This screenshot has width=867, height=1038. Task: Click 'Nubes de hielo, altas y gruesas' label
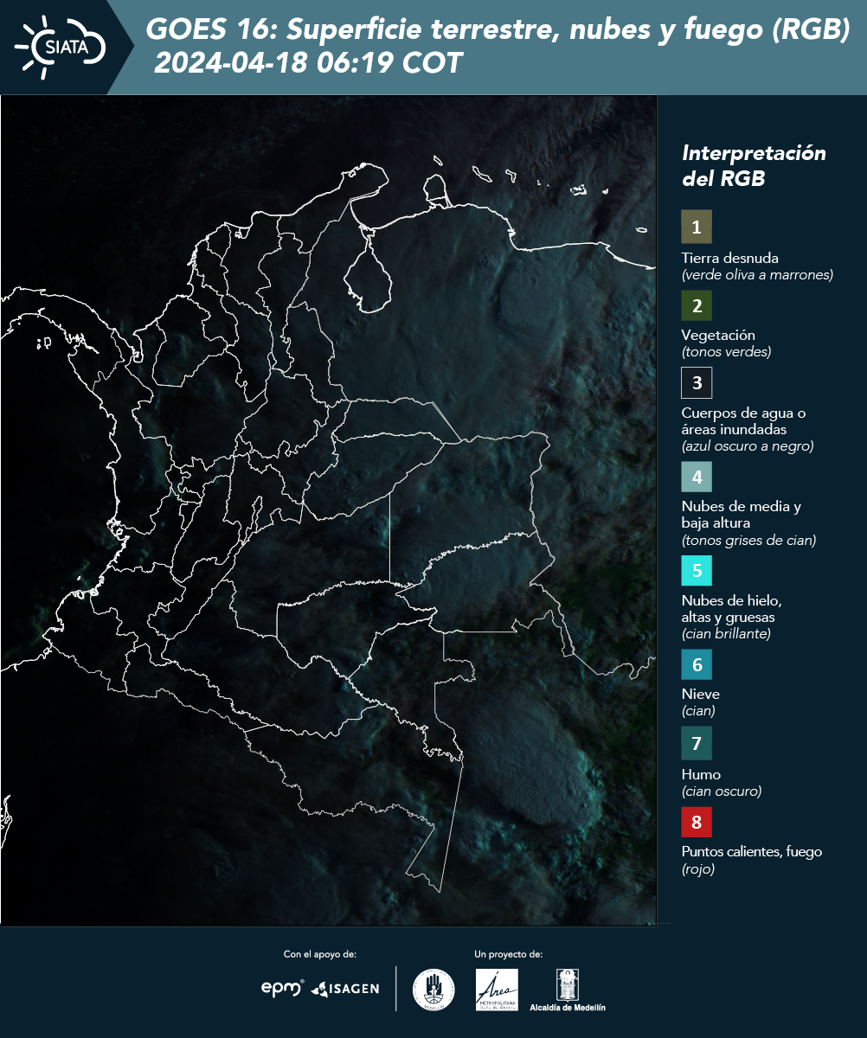click(732, 609)
